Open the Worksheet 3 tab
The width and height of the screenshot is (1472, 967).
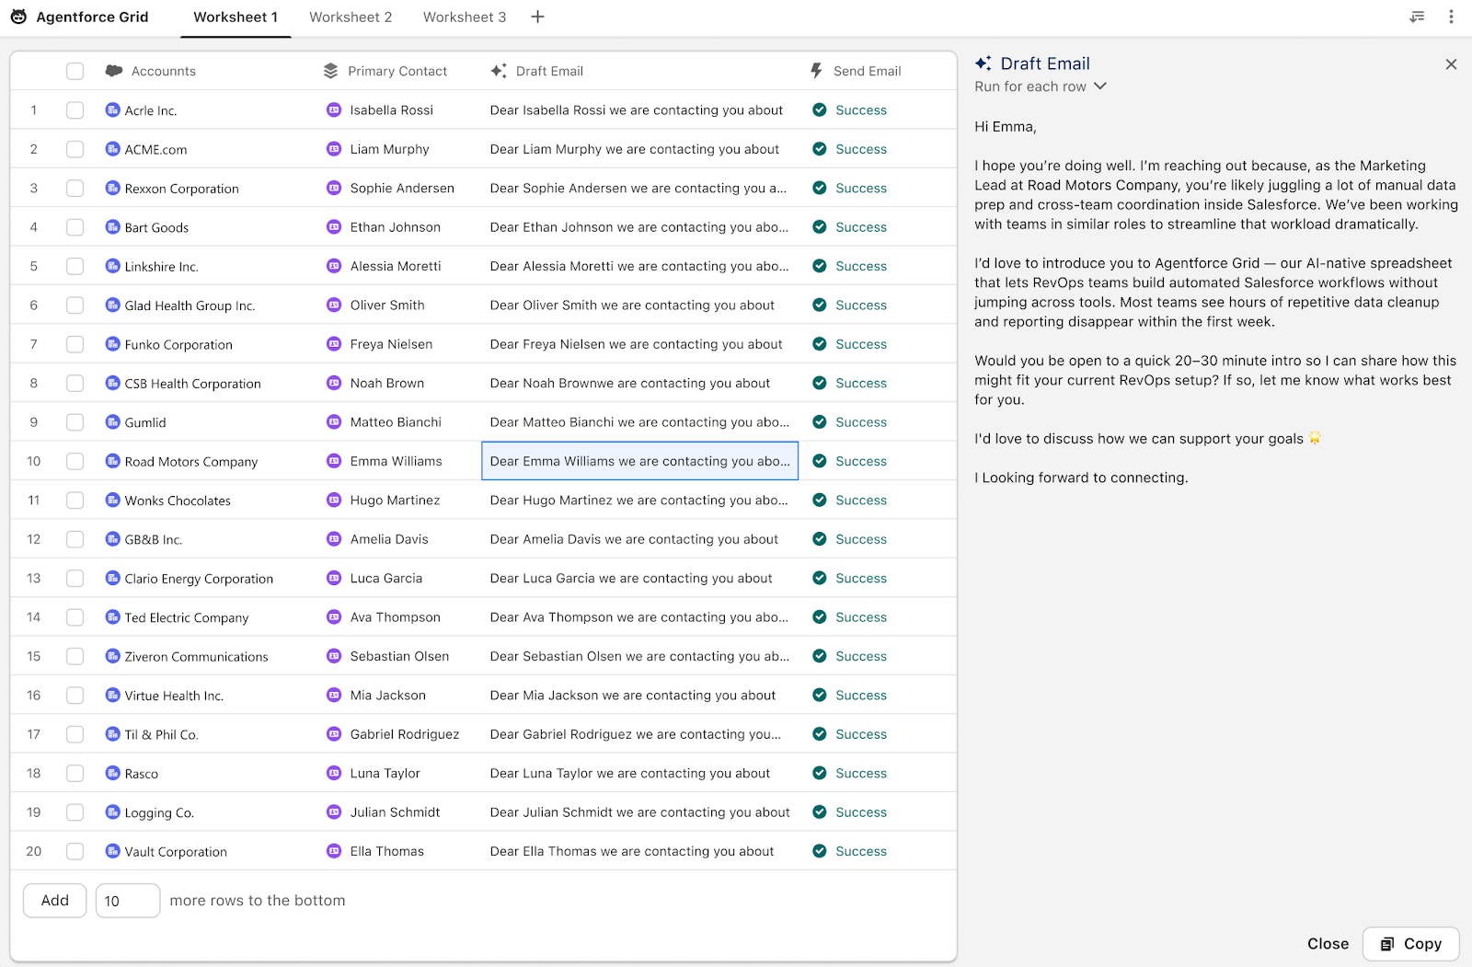coord(465,17)
